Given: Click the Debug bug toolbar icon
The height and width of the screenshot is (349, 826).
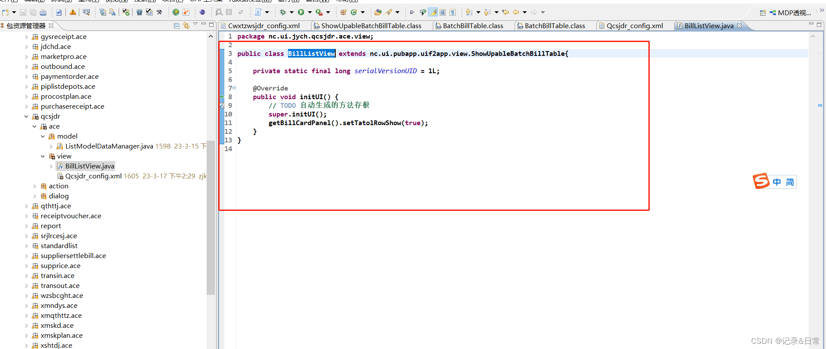Looking at the screenshot, I should [x=283, y=12].
